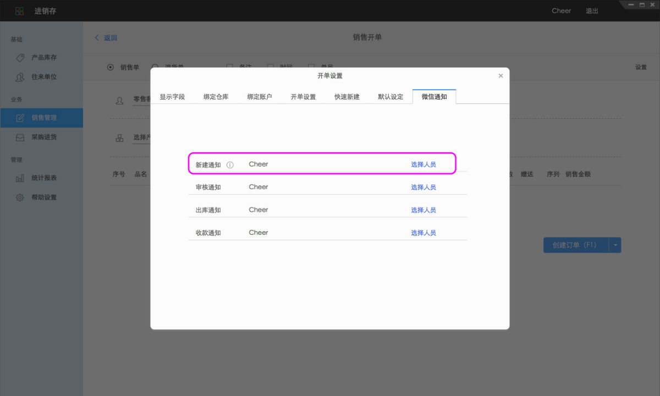The height and width of the screenshot is (396, 660).
Task: Click Cheer in the 出库通知 row
Action: (x=258, y=210)
